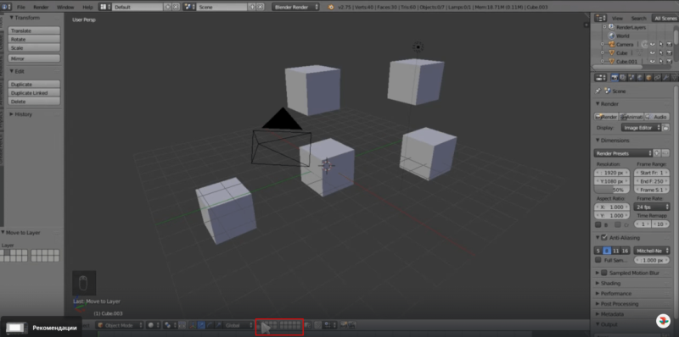Open the Render menu

[x=41, y=7]
